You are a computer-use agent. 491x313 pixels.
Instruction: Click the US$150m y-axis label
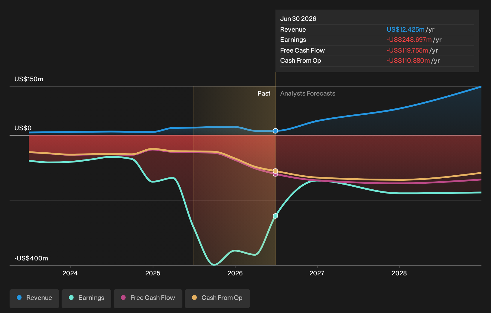29,79
